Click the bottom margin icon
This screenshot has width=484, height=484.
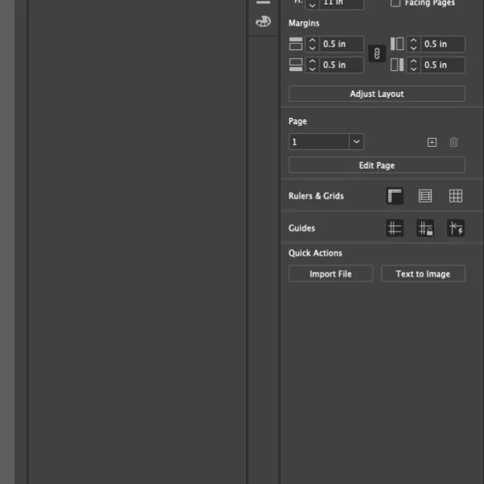pos(296,65)
